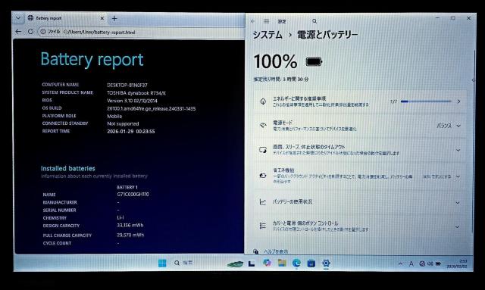Viewport: 485px width, 290px height.
Task: Open Microsoft Edge from the taskbar
Action: click(x=296, y=263)
